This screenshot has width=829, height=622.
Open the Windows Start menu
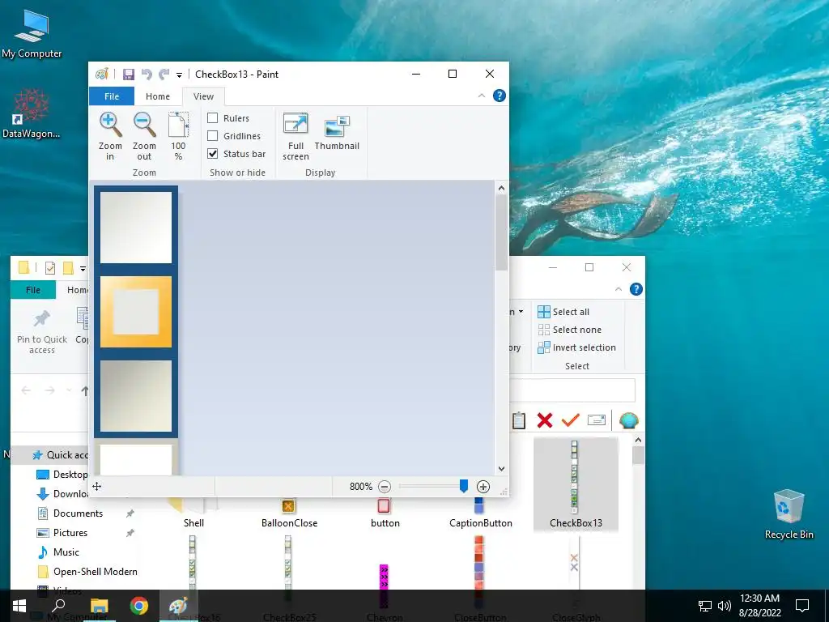click(19, 606)
